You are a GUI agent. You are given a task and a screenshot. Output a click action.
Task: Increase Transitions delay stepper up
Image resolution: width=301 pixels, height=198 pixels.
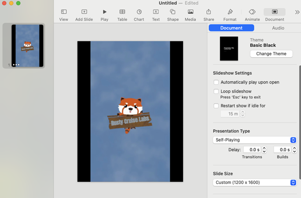coord(264,148)
